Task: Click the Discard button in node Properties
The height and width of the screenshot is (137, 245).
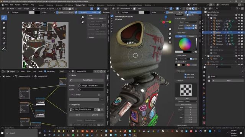Action: (95, 115)
